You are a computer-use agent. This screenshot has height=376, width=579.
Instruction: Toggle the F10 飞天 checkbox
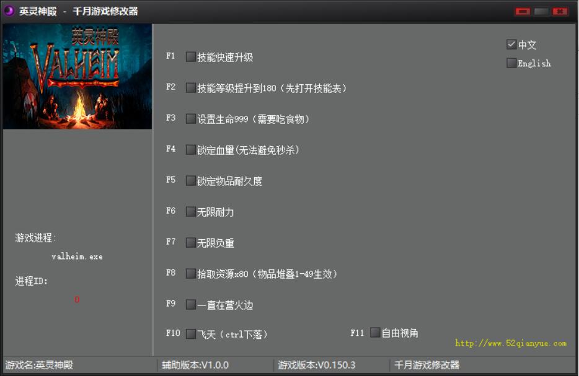click(x=191, y=334)
